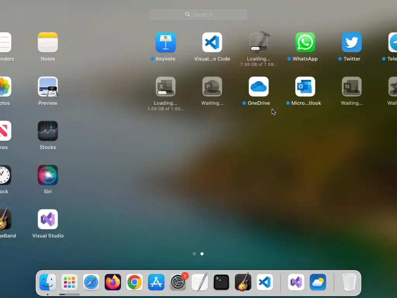Viewport: 397px width, 298px height.
Task: Select the second Launchpad page dot
Action: 202,254
